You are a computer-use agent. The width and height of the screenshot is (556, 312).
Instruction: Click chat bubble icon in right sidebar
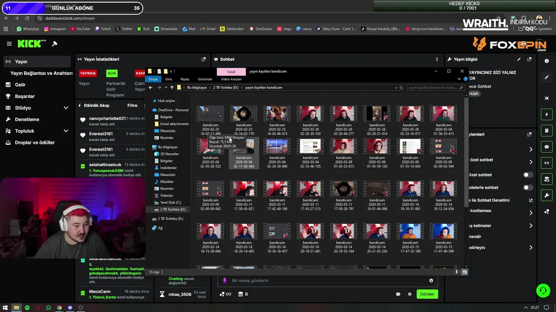pyautogui.click(x=547, y=147)
